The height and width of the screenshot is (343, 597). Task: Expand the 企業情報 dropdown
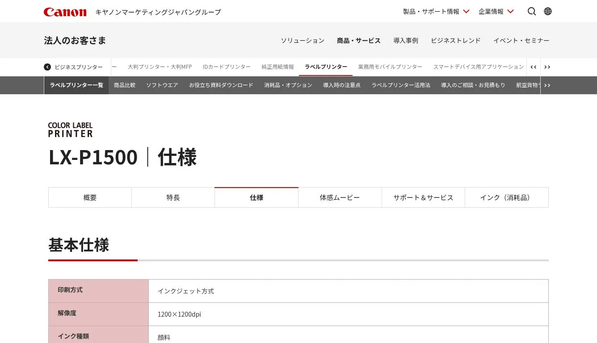(x=496, y=12)
